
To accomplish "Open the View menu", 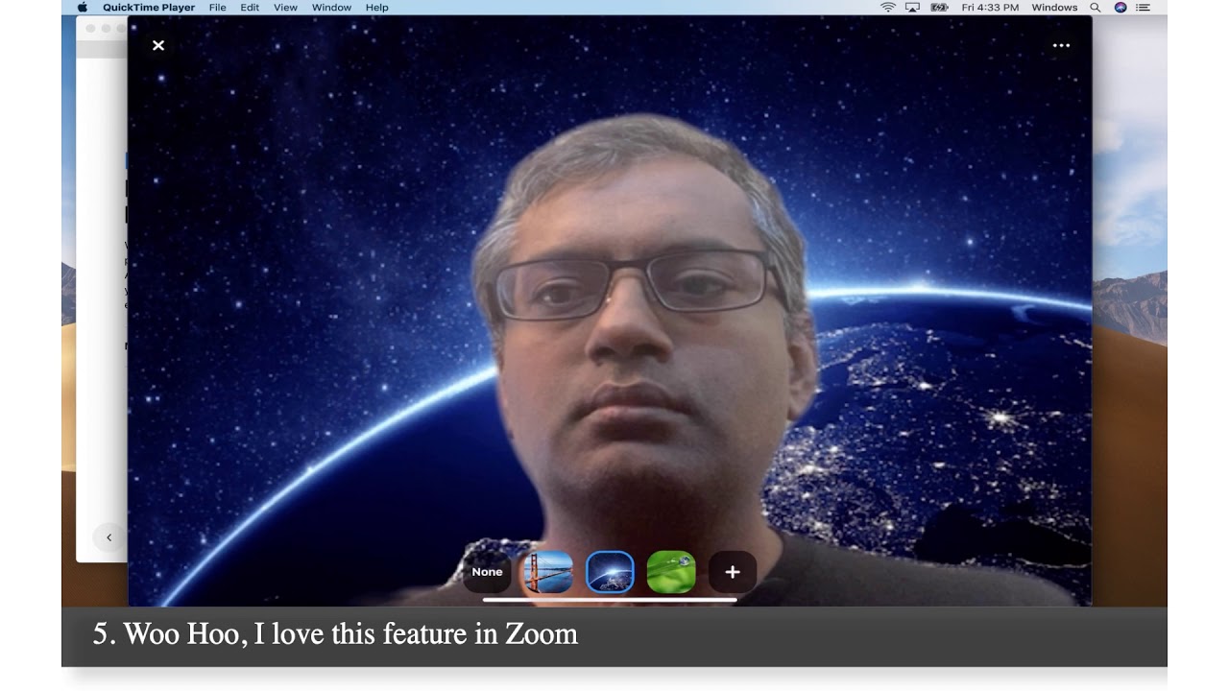I will click(x=285, y=8).
